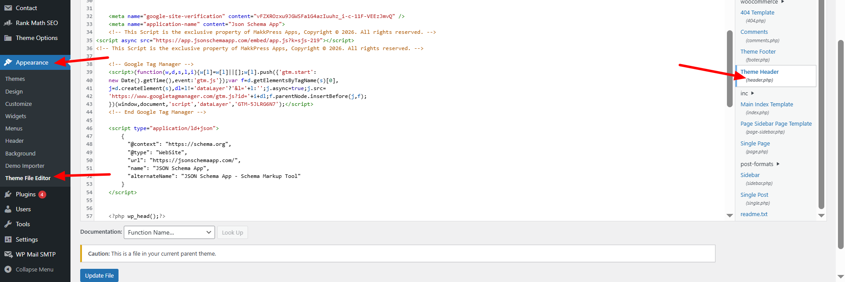845x282 pixels.
Task: Open the Single Post template file
Action: point(754,195)
